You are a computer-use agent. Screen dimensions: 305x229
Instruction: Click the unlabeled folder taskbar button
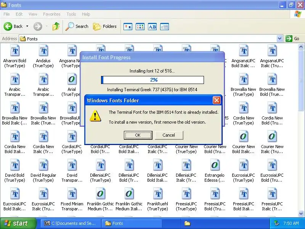[188, 223]
